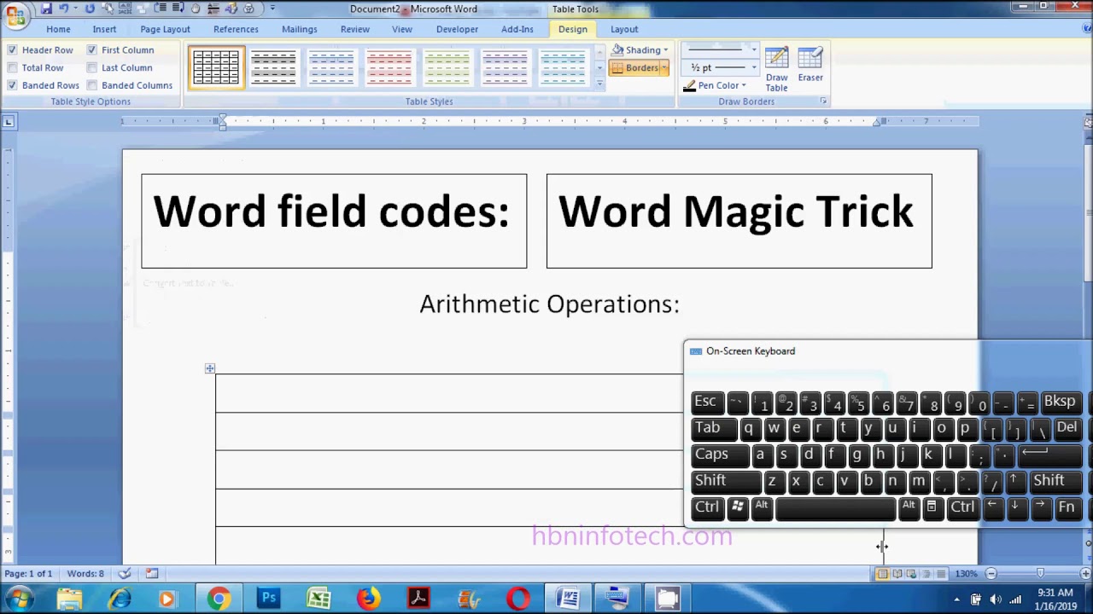This screenshot has width=1093, height=614.
Task: Select the Draw Table tool
Action: pyautogui.click(x=776, y=69)
